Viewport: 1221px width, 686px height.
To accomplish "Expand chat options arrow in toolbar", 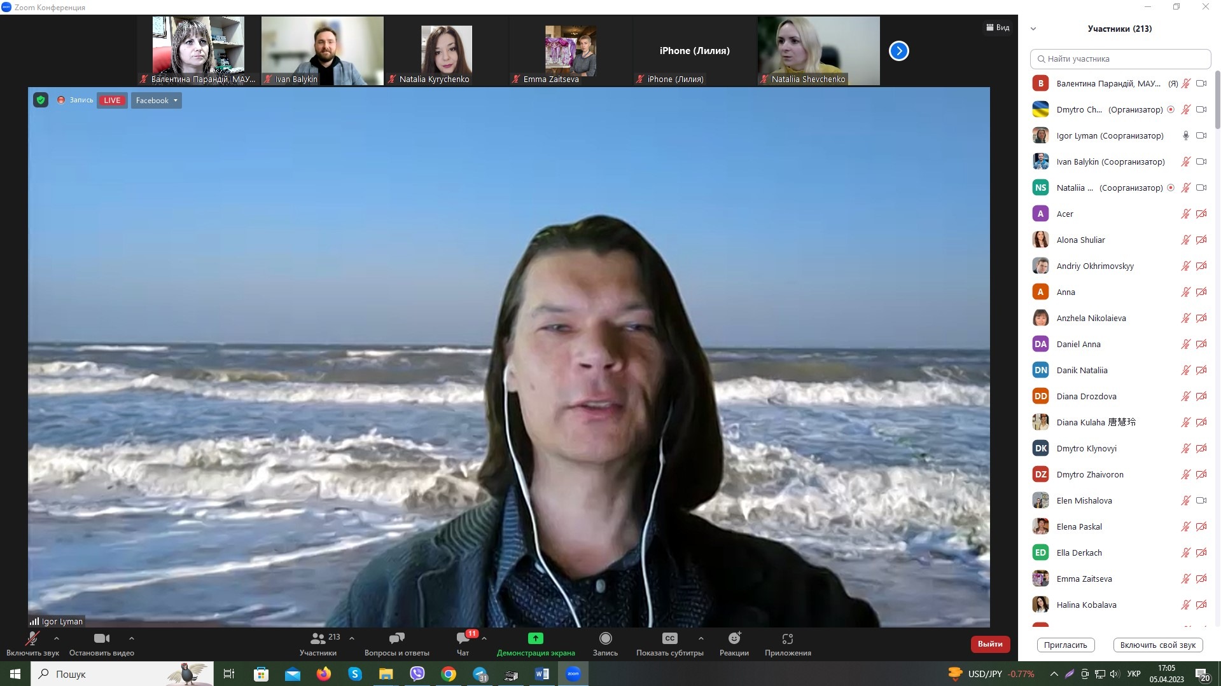I will pos(484,638).
